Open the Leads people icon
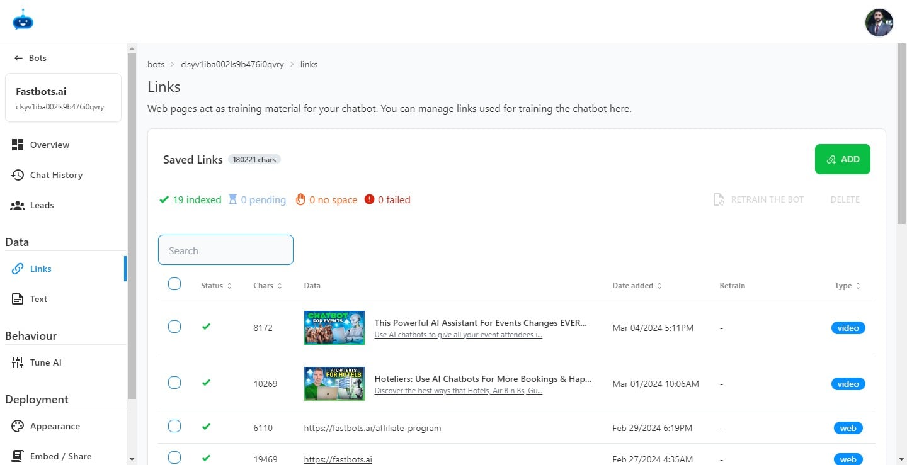 [x=18, y=204]
